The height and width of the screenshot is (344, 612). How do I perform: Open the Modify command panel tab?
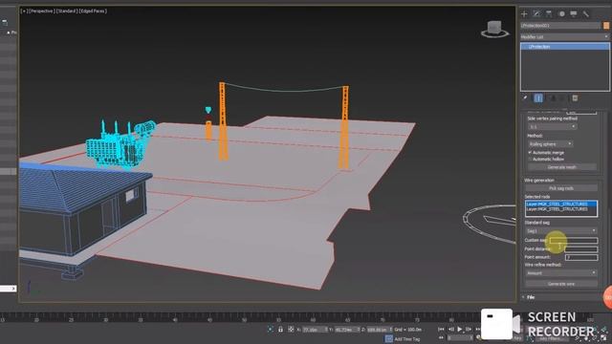(x=536, y=14)
